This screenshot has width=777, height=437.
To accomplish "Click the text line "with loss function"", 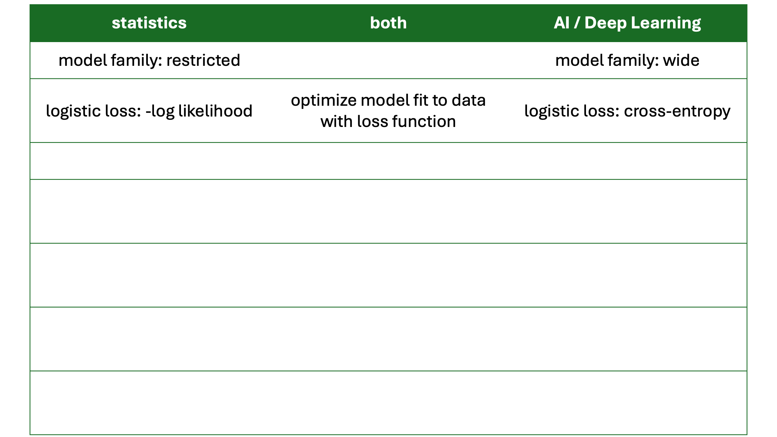I will [388, 122].
